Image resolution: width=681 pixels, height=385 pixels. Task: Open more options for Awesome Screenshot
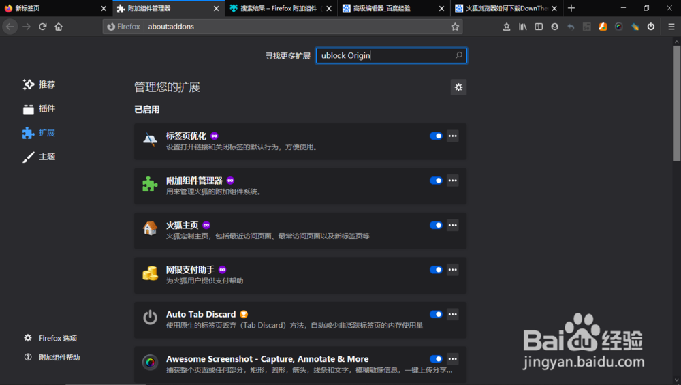[x=453, y=359]
